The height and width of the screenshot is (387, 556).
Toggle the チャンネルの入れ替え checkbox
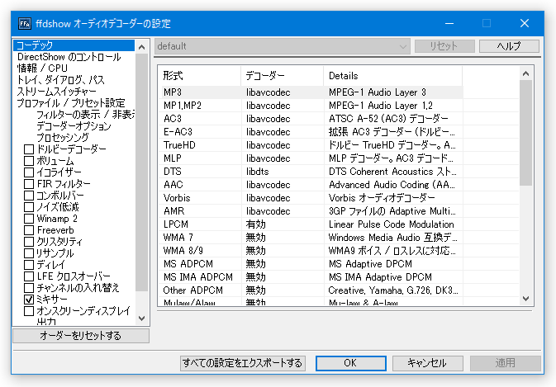click(29, 288)
